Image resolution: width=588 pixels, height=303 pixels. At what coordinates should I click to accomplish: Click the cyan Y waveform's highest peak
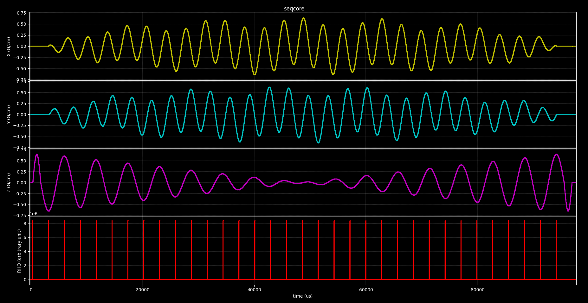point(269,87)
